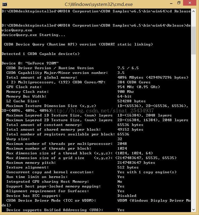Click the C:\Windows\system32\cmd.exe title bar
The height and width of the screenshot is (215, 199).
click(99, 4)
